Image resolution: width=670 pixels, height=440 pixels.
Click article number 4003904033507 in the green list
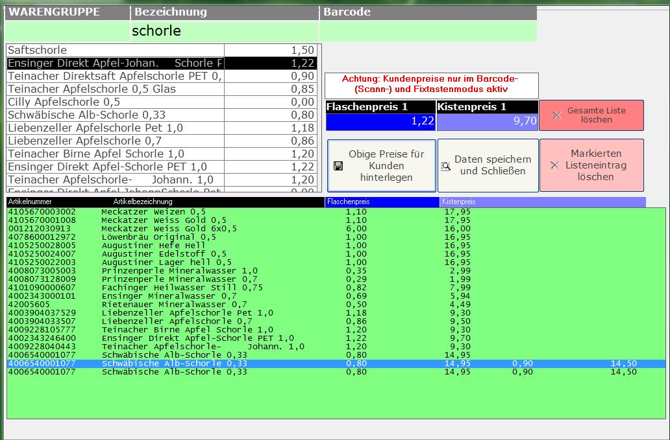click(x=42, y=321)
